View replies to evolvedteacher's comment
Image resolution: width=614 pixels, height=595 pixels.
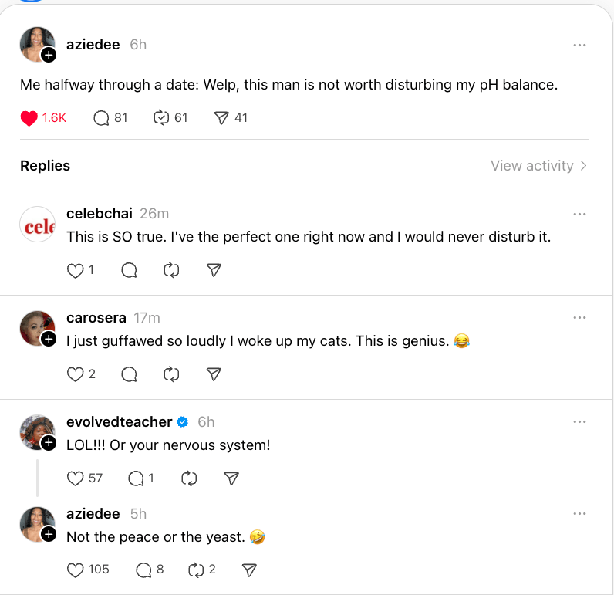click(x=137, y=478)
